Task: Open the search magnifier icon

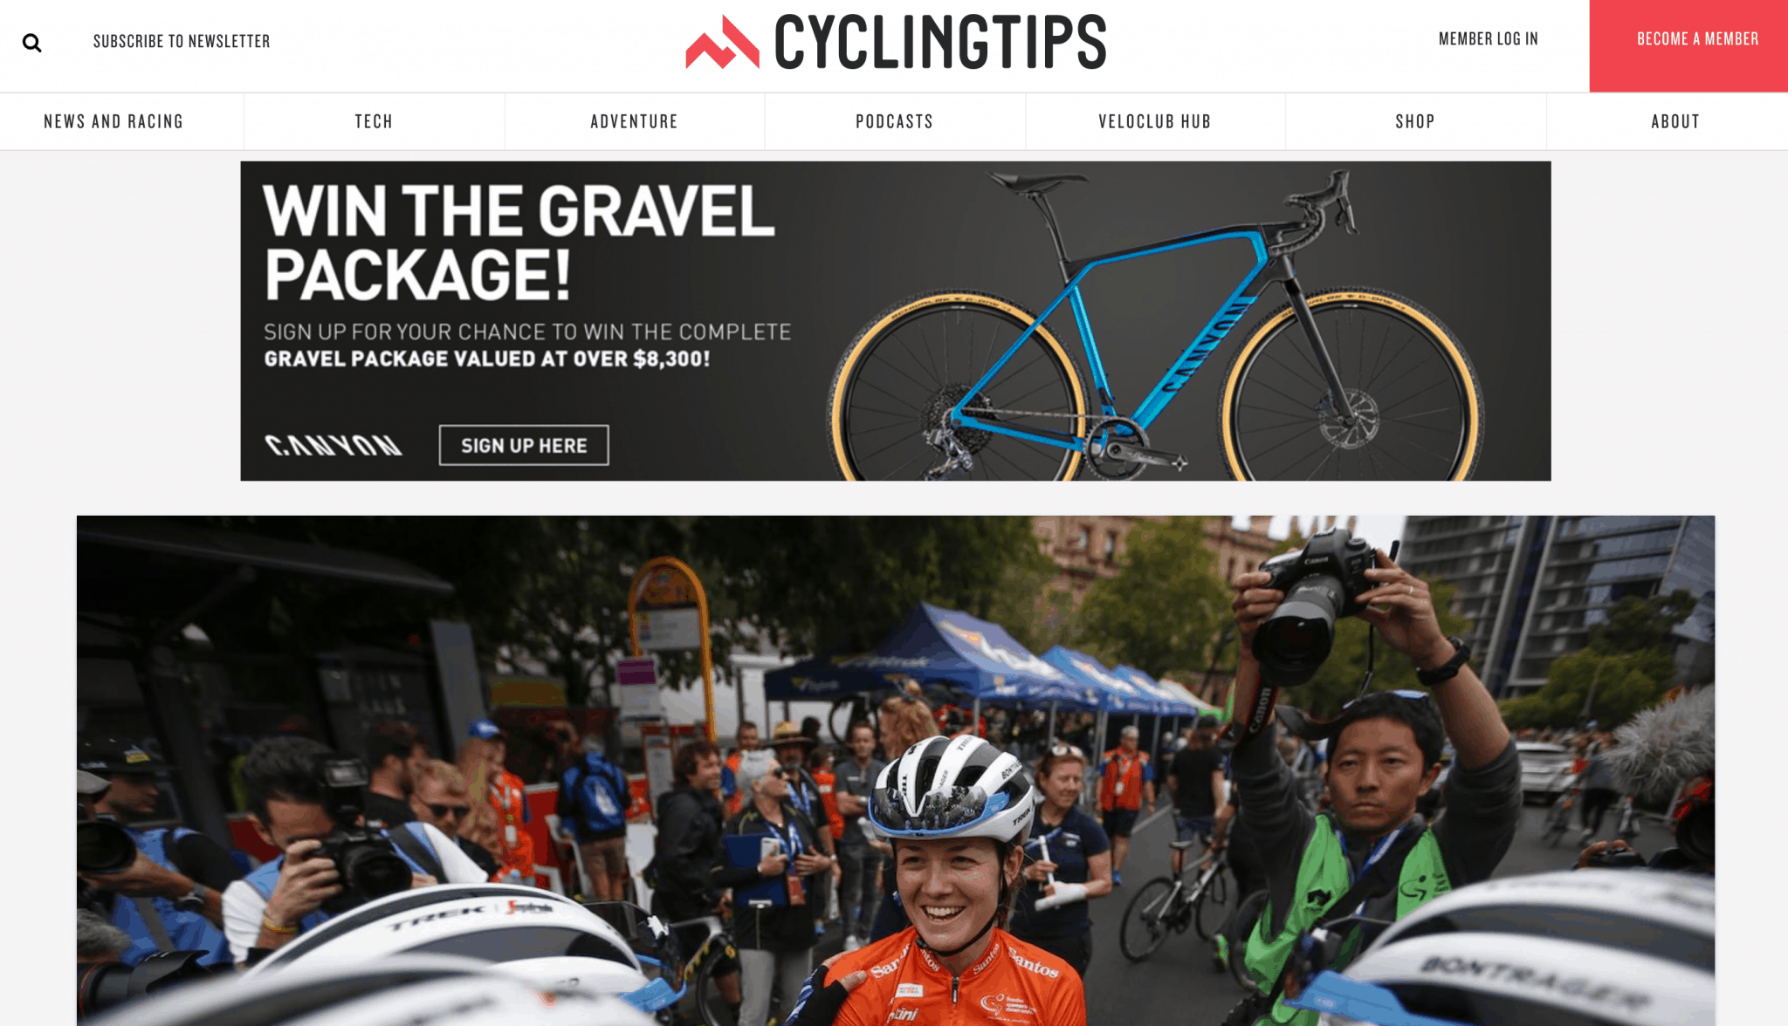Action: click(x=32, y=43)
